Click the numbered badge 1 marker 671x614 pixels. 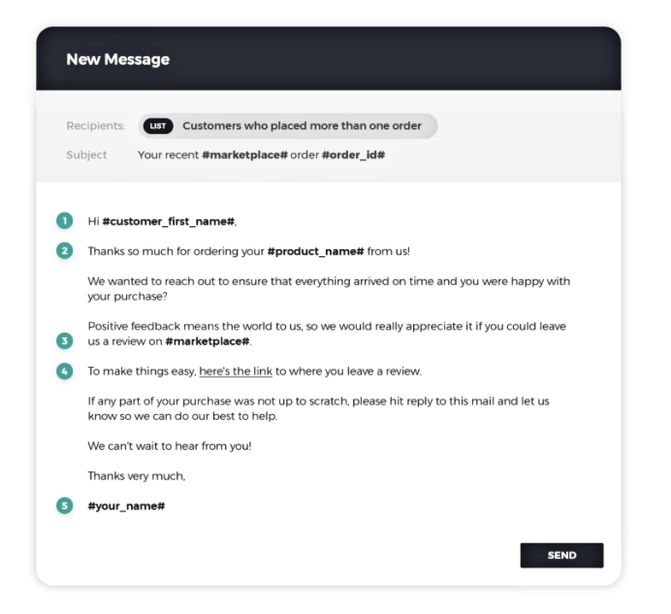click(65, 221)
